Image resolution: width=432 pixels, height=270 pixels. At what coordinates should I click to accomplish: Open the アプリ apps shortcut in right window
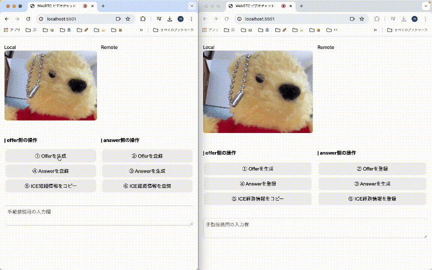pos(210,30)
